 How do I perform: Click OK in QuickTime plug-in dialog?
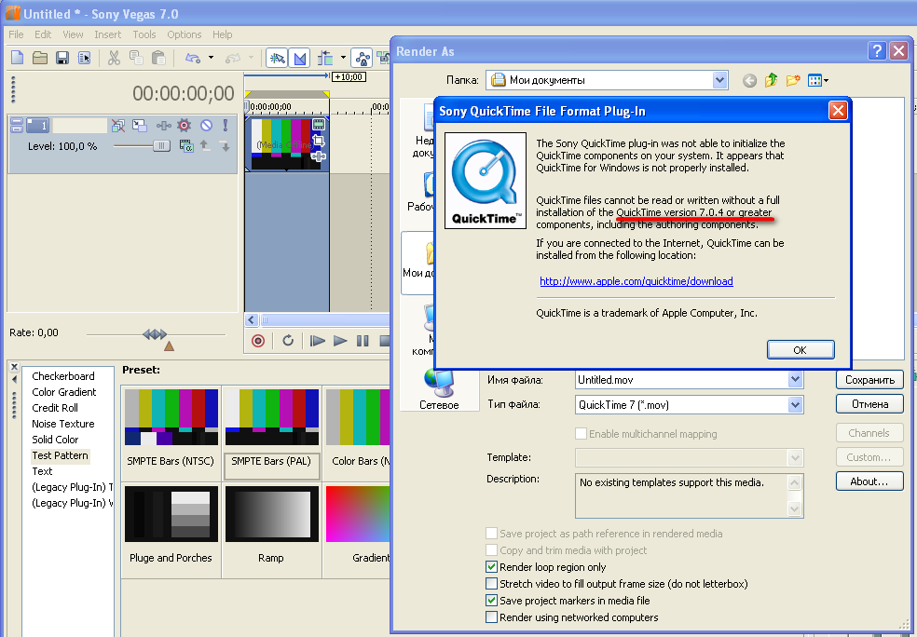(x=800, y=349)
